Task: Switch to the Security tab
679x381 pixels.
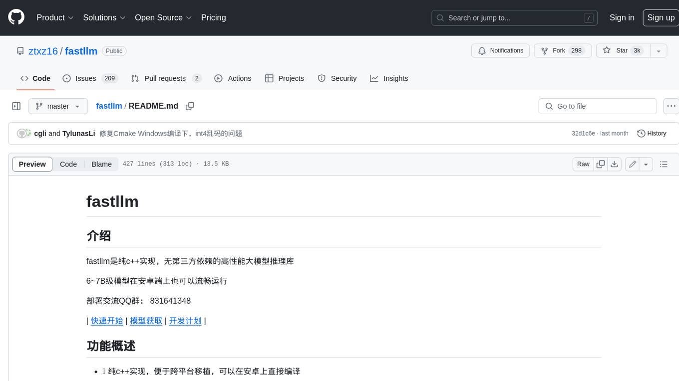Action: tap(338, 78)
